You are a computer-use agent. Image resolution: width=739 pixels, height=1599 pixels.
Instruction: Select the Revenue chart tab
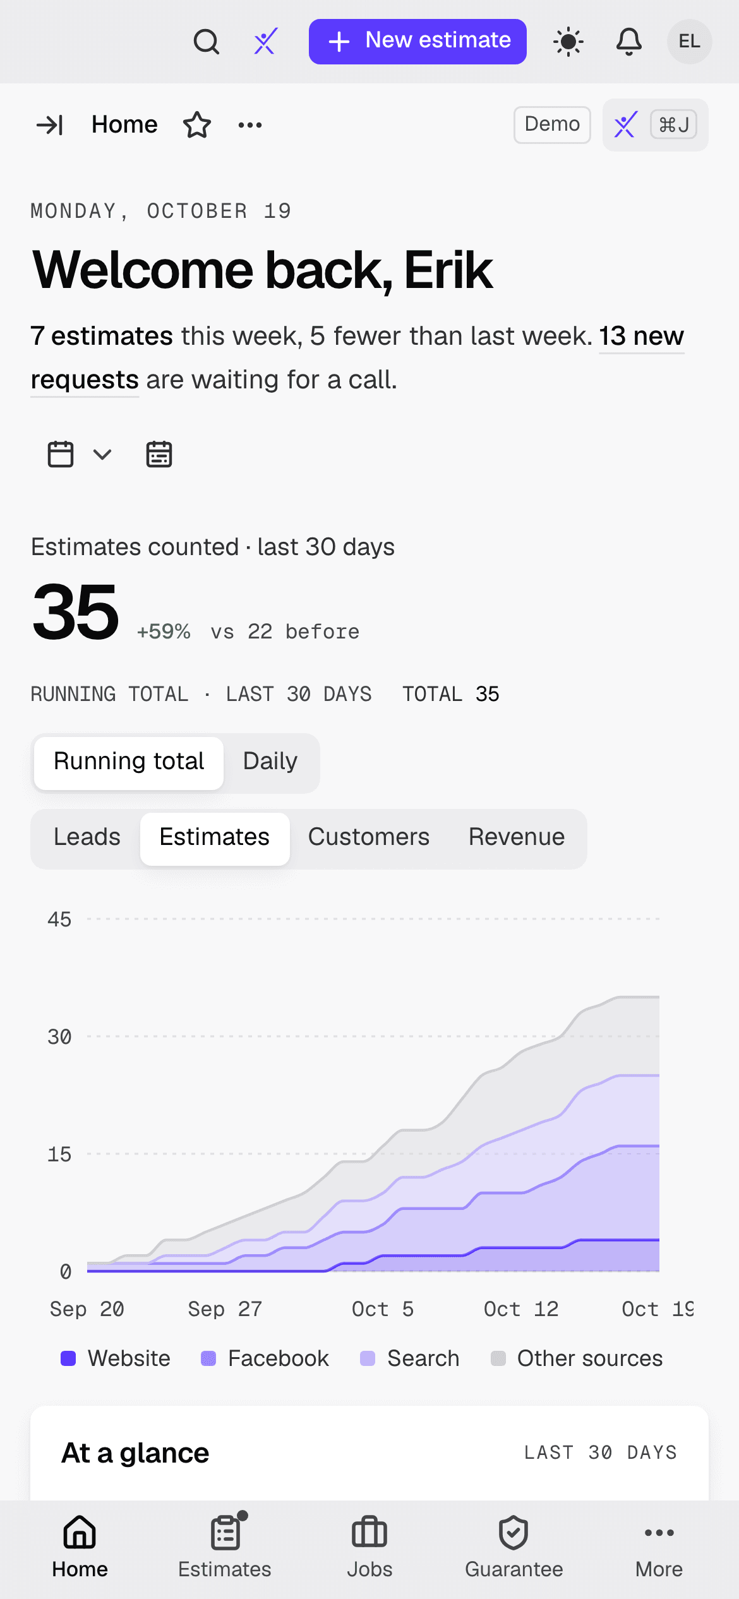517,837
